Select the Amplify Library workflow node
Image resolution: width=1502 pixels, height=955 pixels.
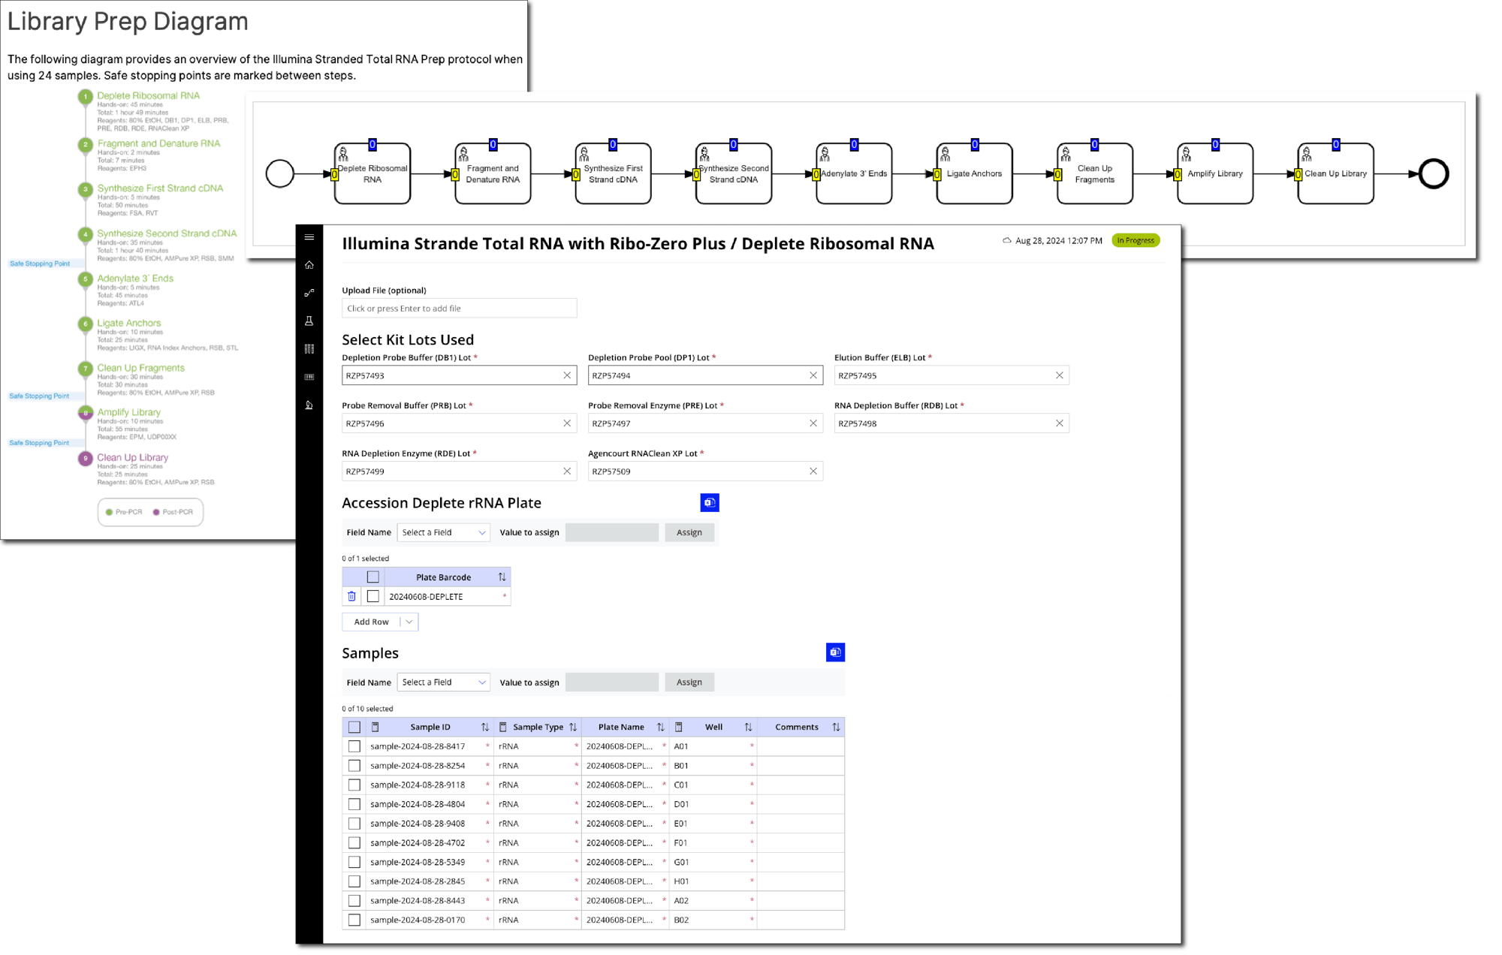click(x=1215, y=173)
